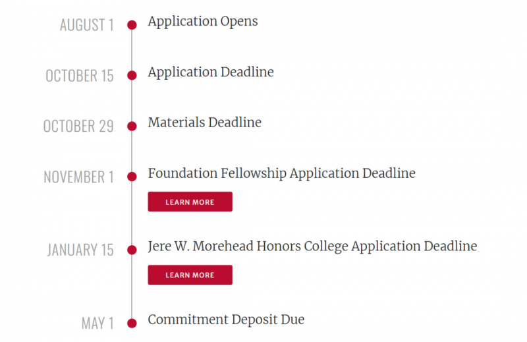Select the October 15 timeline dot

coord(132,75)
